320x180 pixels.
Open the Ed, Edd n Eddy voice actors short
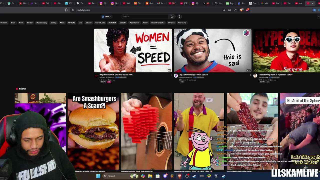[x=199, y=131]
